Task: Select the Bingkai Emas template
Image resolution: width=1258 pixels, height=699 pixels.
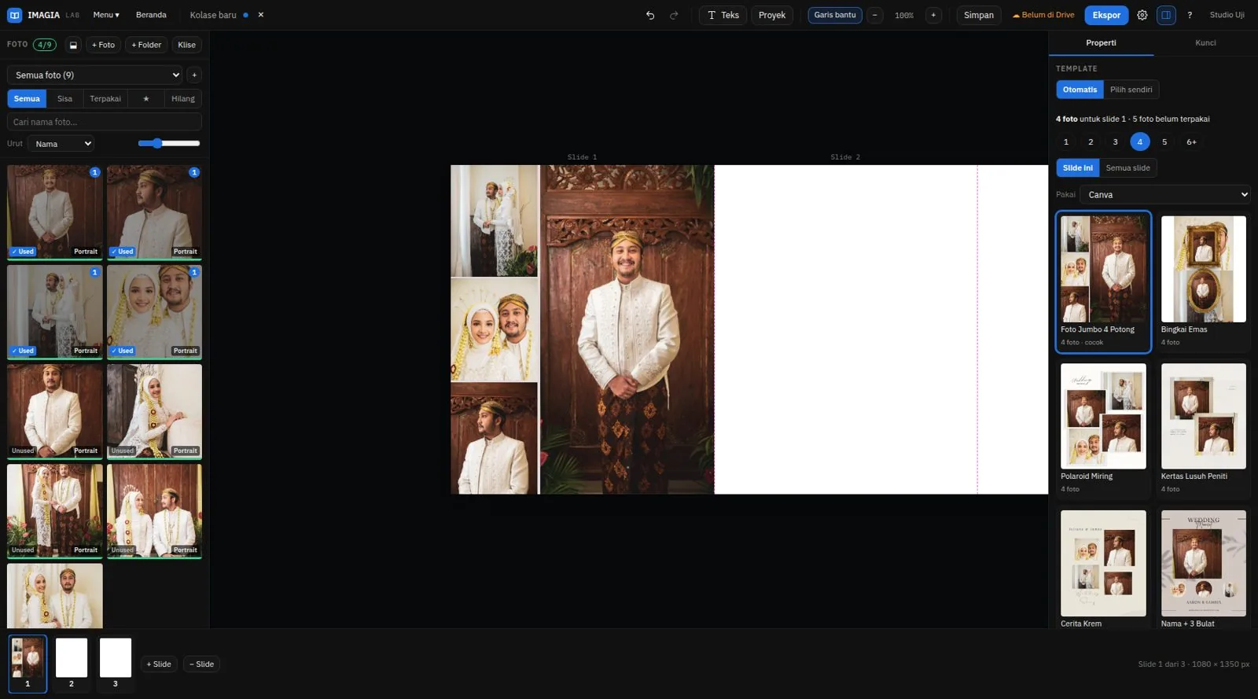Action: pyautogui.click(x=1203, y=281)
